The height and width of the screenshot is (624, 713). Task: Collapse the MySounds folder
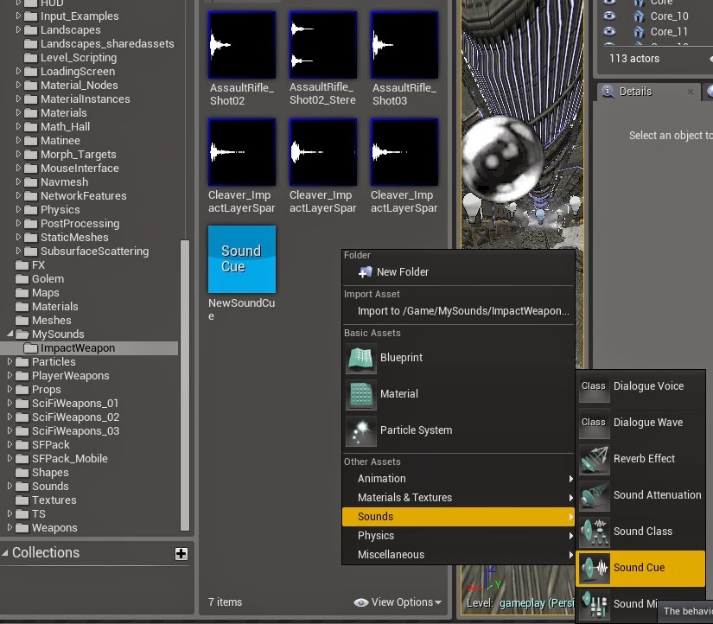click(10, 334)
